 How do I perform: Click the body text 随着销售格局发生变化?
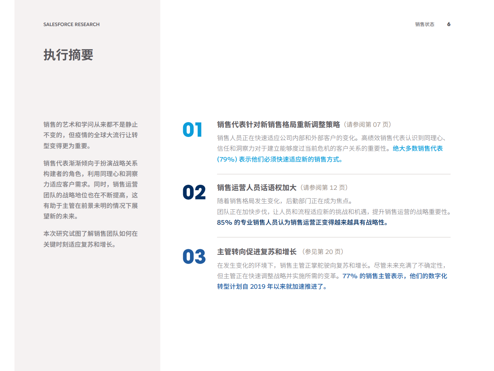[x=284, y=201]
